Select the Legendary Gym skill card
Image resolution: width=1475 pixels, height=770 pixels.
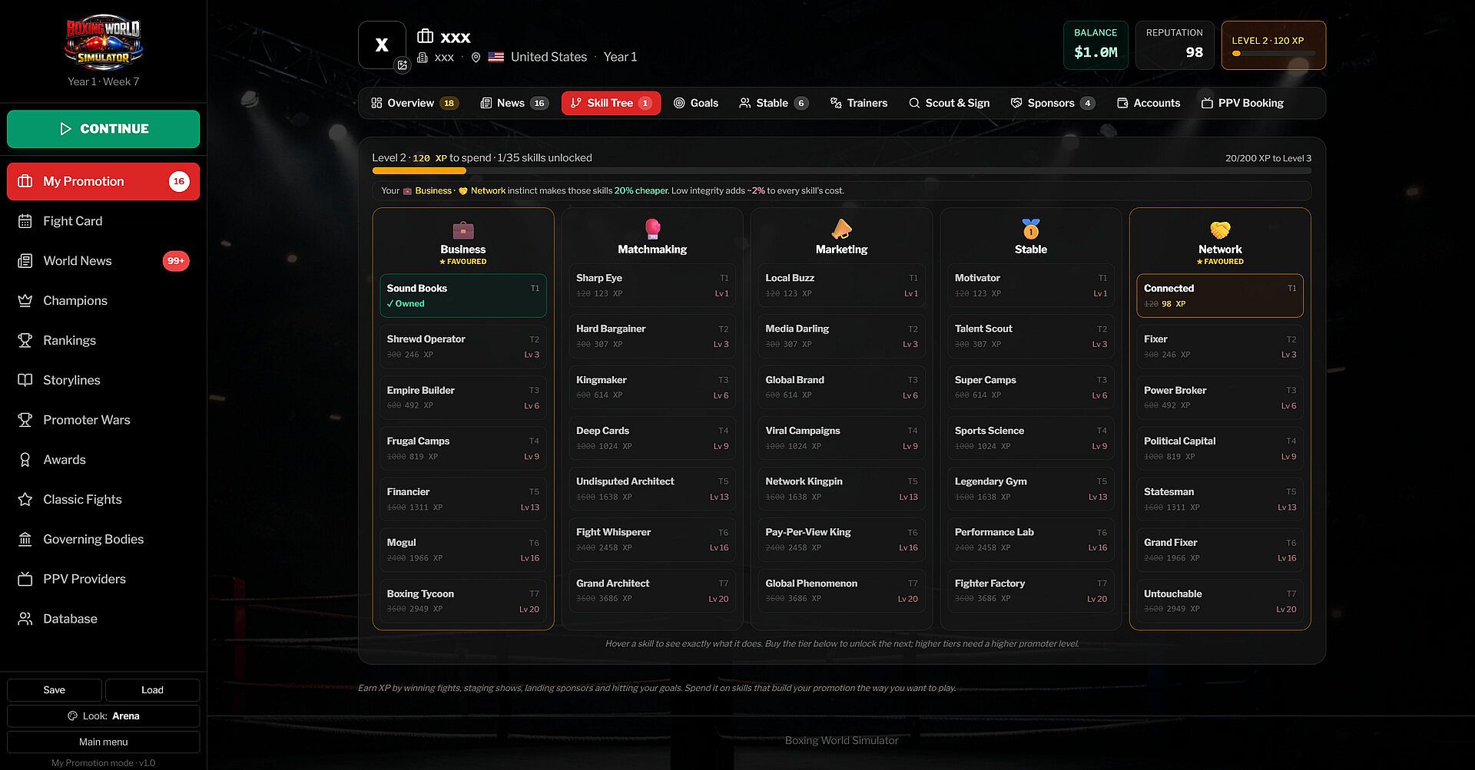pyautogui.click(x=1031, y=489)
